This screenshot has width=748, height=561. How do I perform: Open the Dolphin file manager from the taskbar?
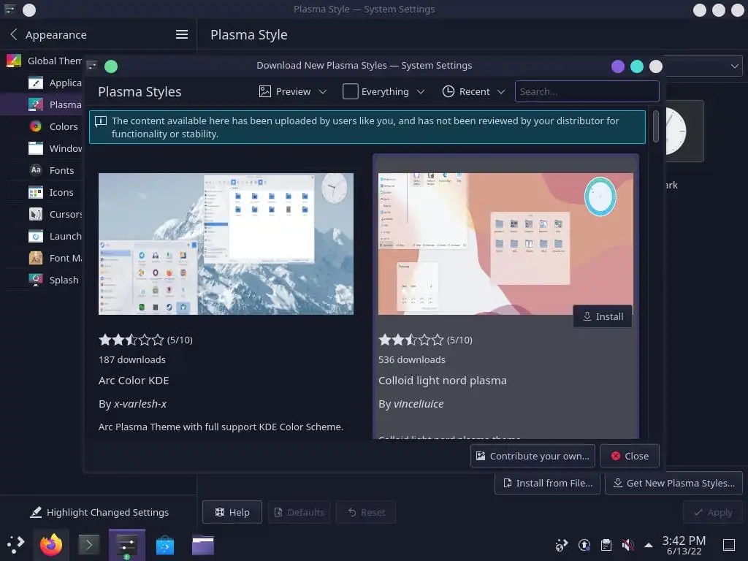click(x=203, y=545)
